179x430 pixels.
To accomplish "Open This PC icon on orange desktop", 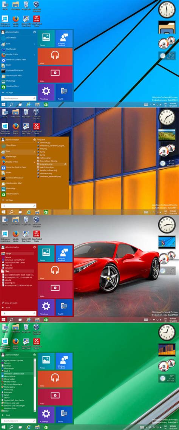I will click(x=5, y=113).
